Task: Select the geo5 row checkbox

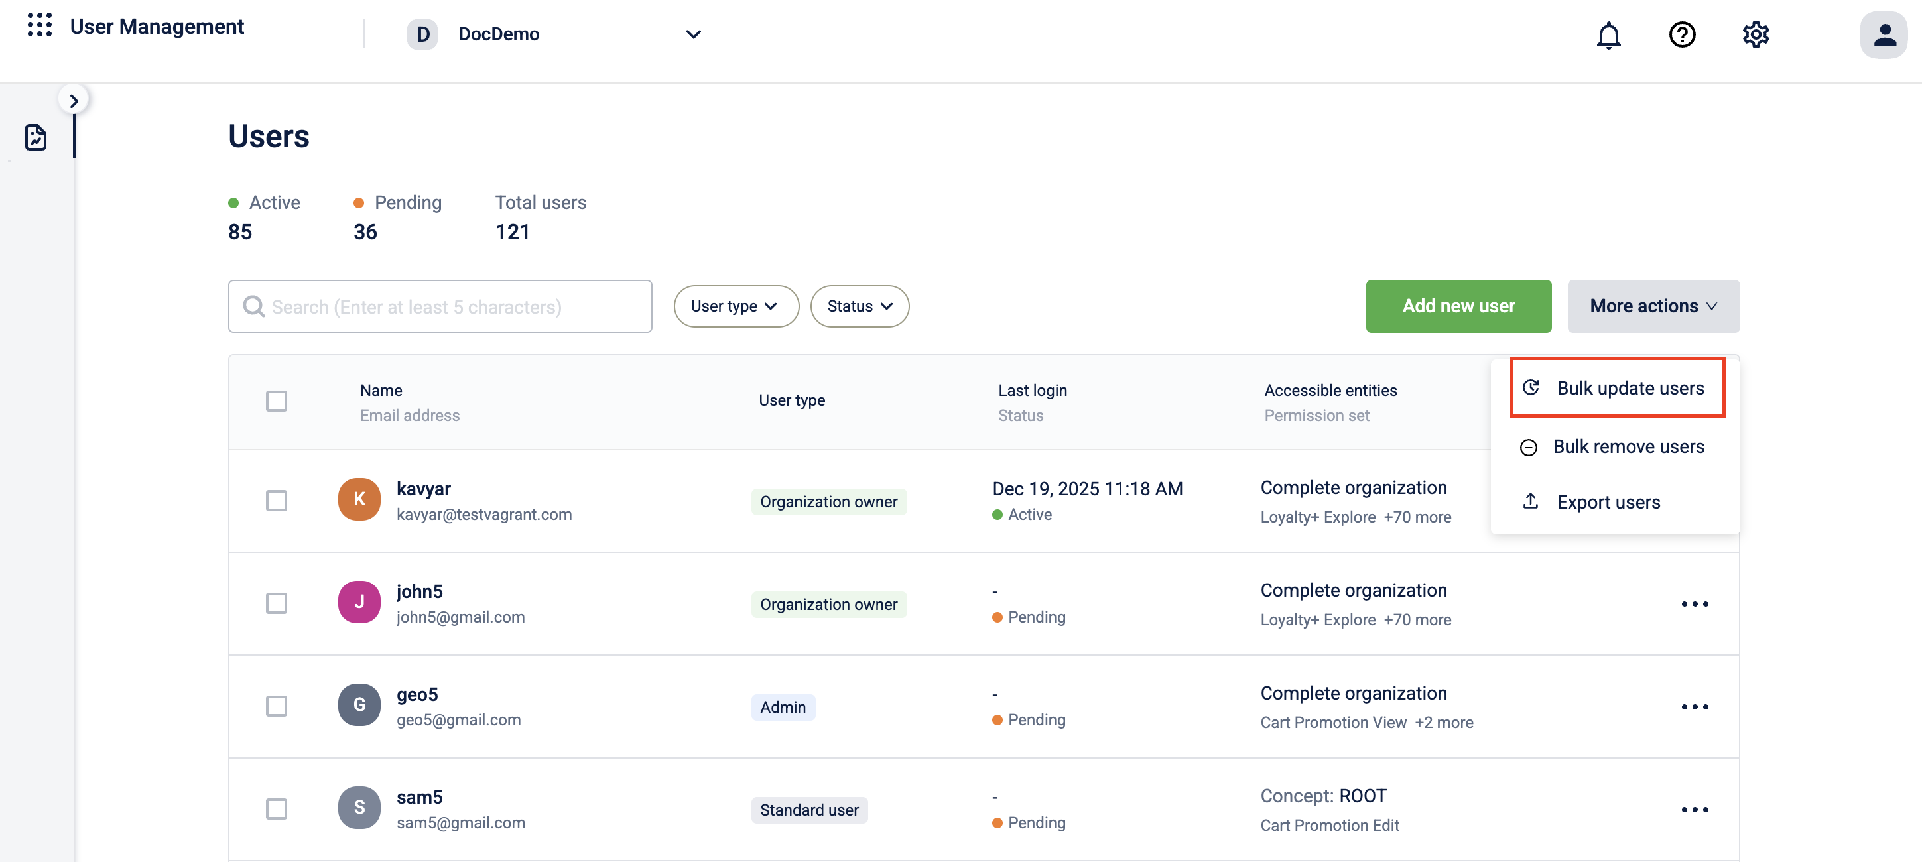Action: click(276, 706)
